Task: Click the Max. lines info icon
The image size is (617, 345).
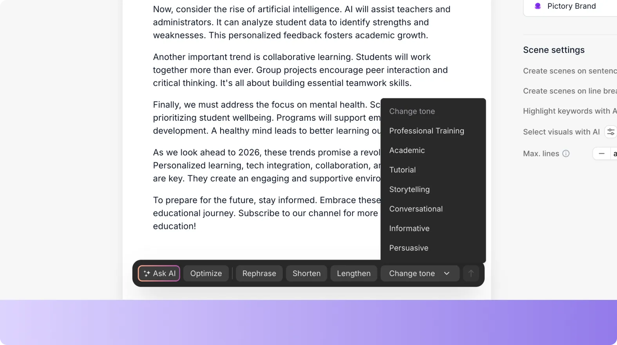Action: coord(566,154)
